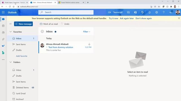181x101 pixels.
Task: Open Mail from the left rail
Action: 3,19
